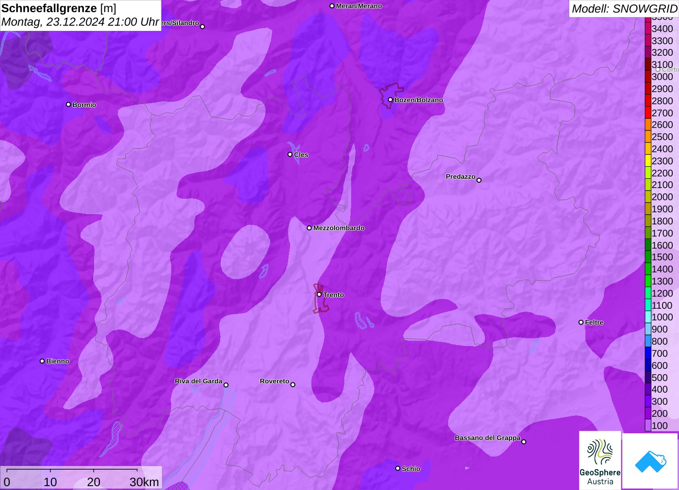Select the Trento city marker dot
Viewport: 679px width, 490px height.
point(319,294)
